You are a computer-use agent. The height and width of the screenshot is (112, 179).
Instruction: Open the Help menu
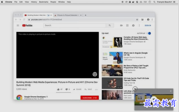click(x=69, y=2)
